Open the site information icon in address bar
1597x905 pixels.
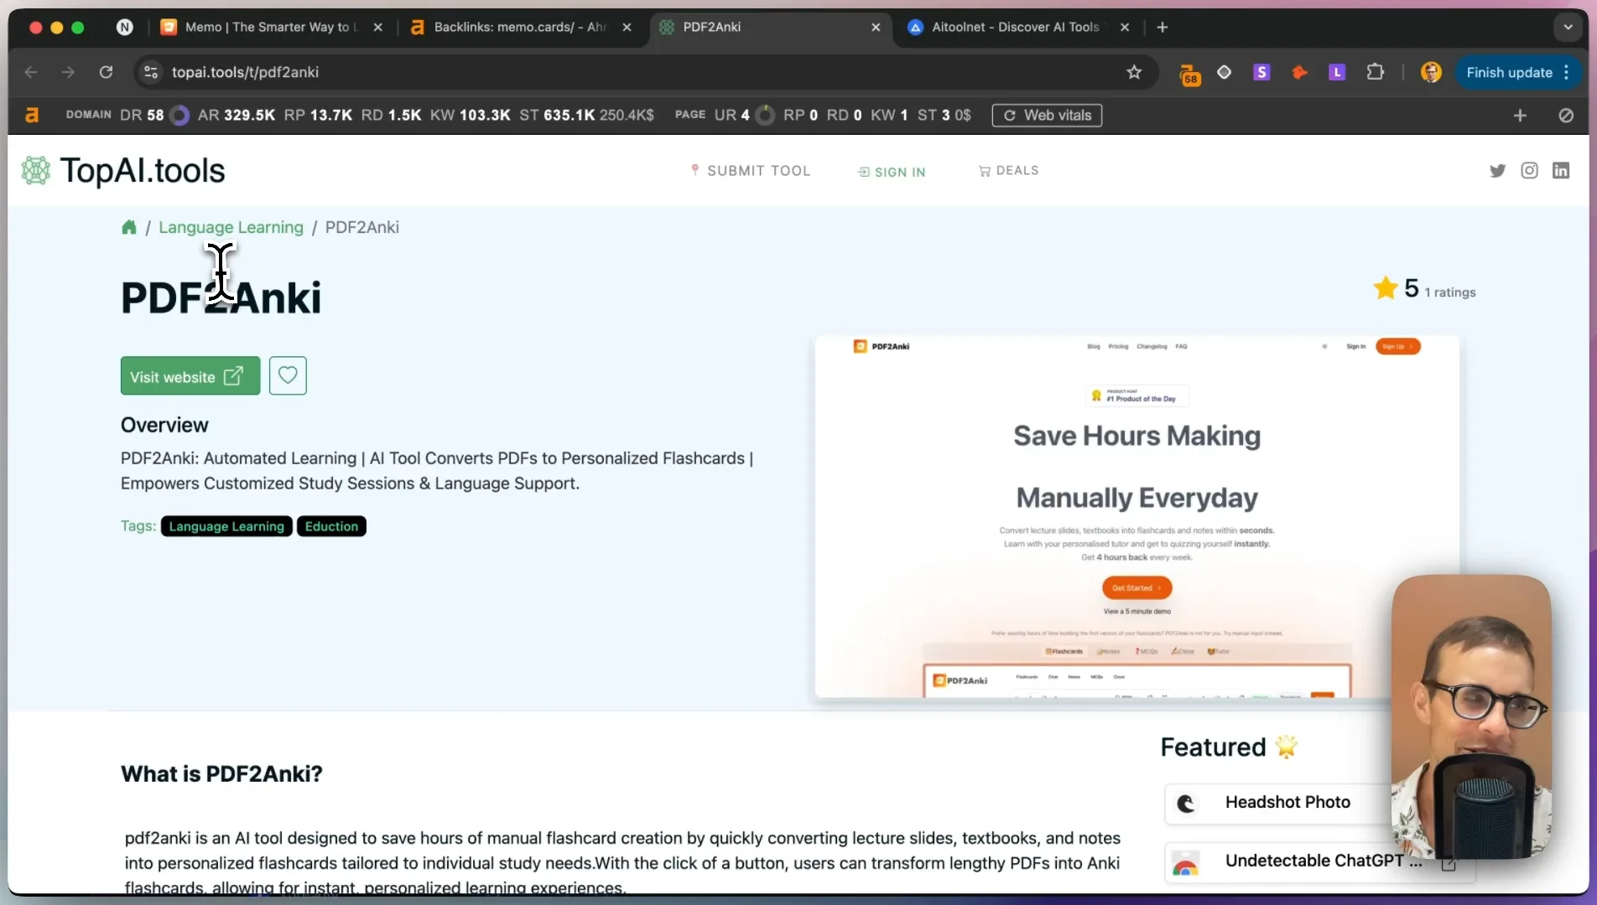(151, 72)
